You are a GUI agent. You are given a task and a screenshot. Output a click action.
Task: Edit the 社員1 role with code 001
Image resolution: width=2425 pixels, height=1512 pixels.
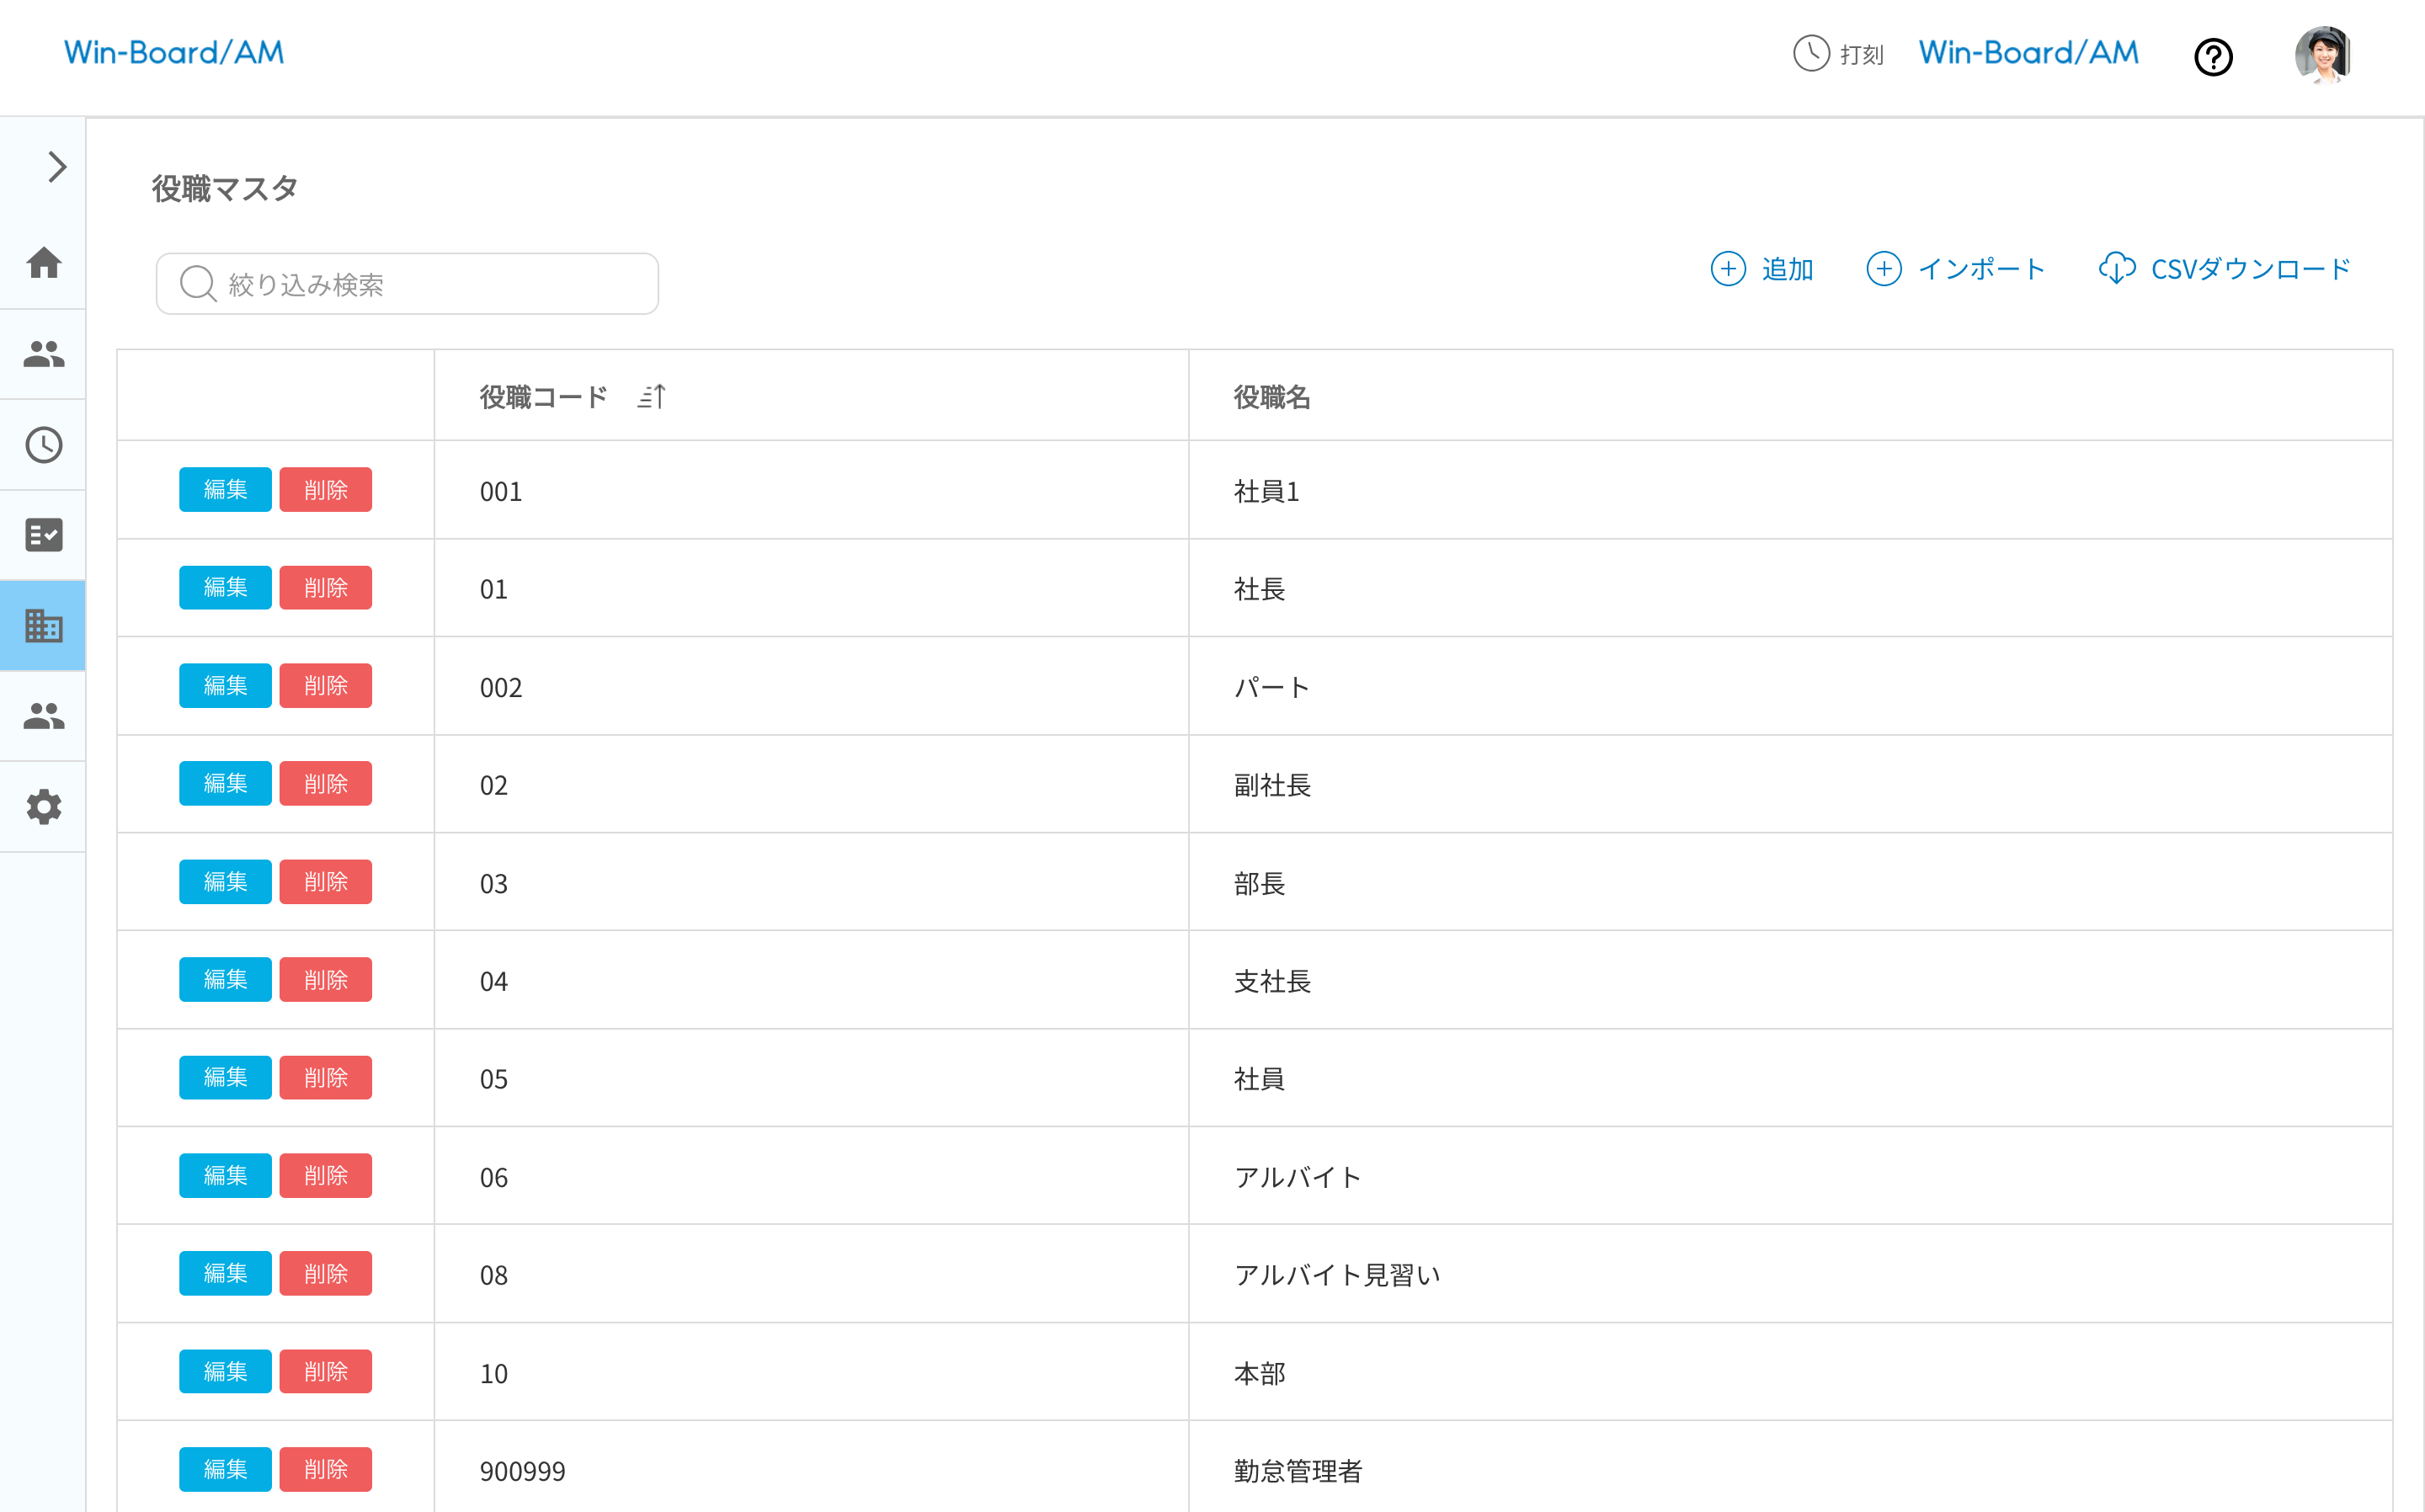(x=225, y=490)
